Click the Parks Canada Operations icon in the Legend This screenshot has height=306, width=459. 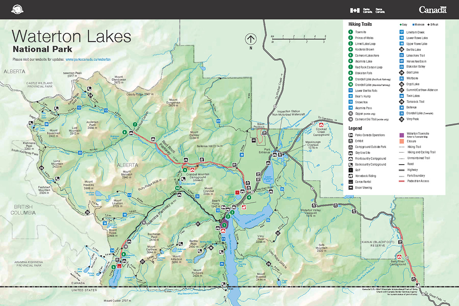coord(350,135)
